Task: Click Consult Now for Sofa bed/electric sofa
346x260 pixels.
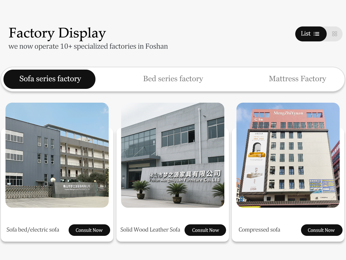Action: pyautogui.click(x=89, y=230)
